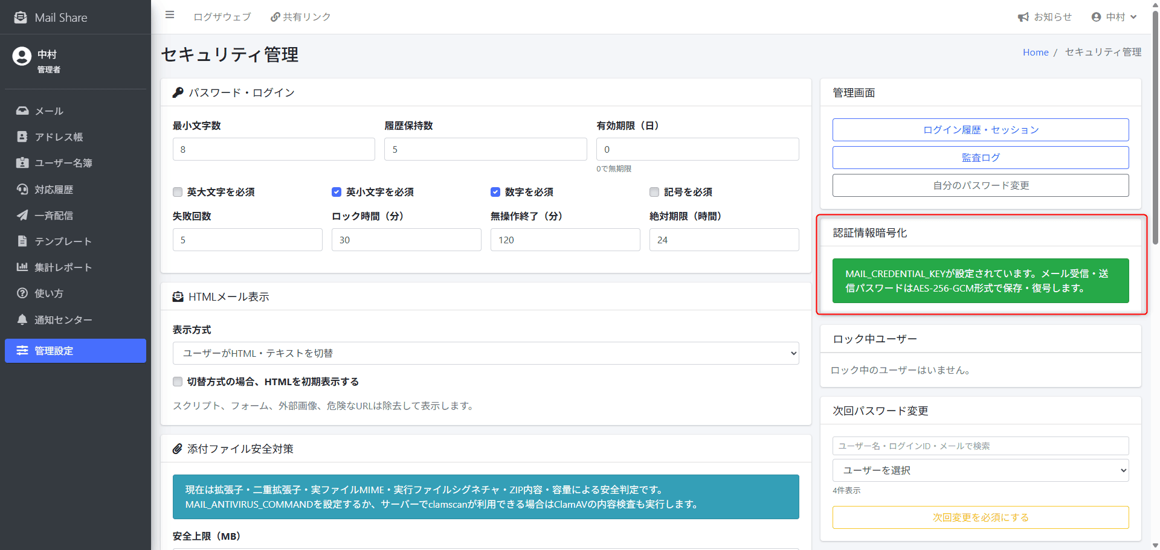Enable 英大文字を必須 checkbox
Image resolution: width=1160 pixels, height=550 pixels.
178,192
